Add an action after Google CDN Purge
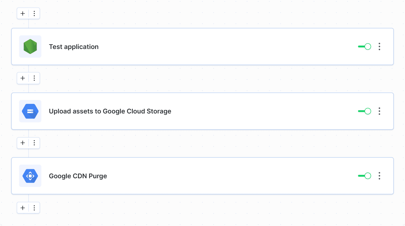This screenshot has width=405, height=226. click(22, 208)
